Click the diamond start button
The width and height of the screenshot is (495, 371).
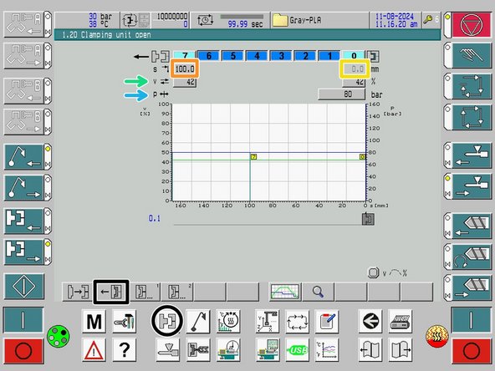(23, 287)
